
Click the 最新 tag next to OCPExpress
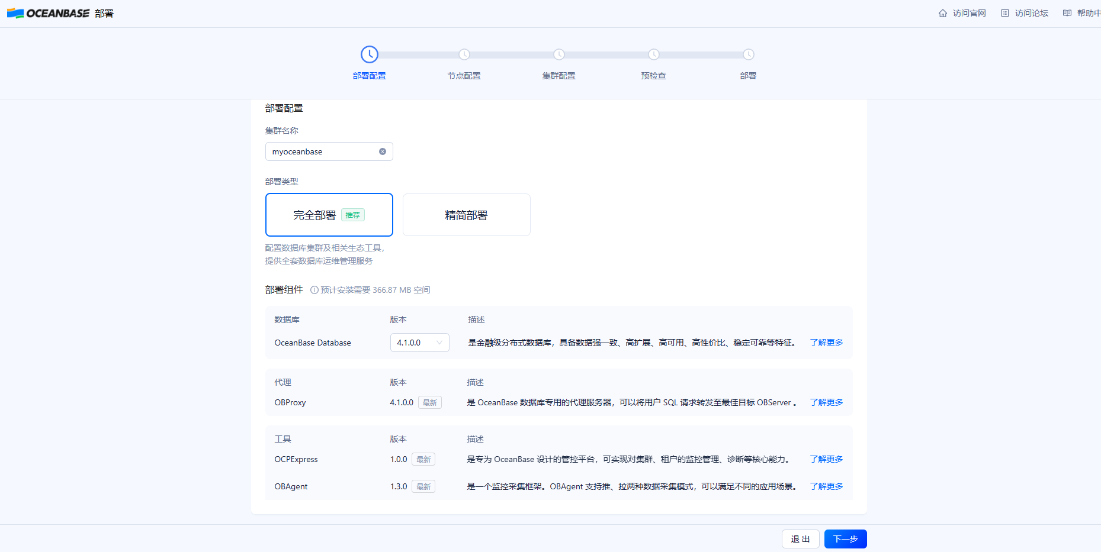click(x=423, y=459)
